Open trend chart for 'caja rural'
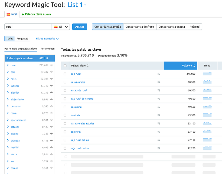This screenshot has width=222, height=174. coord(207,74)
